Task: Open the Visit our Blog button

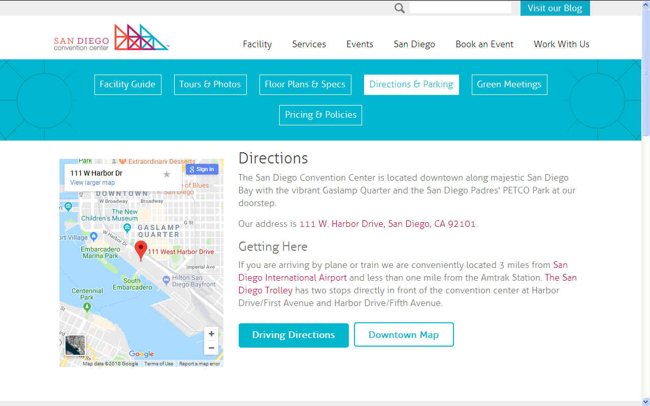Action: [555, 8]
